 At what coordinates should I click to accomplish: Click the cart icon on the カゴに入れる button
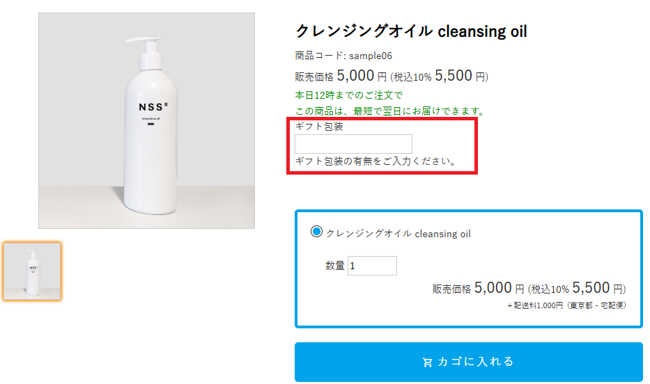(428, 362)
